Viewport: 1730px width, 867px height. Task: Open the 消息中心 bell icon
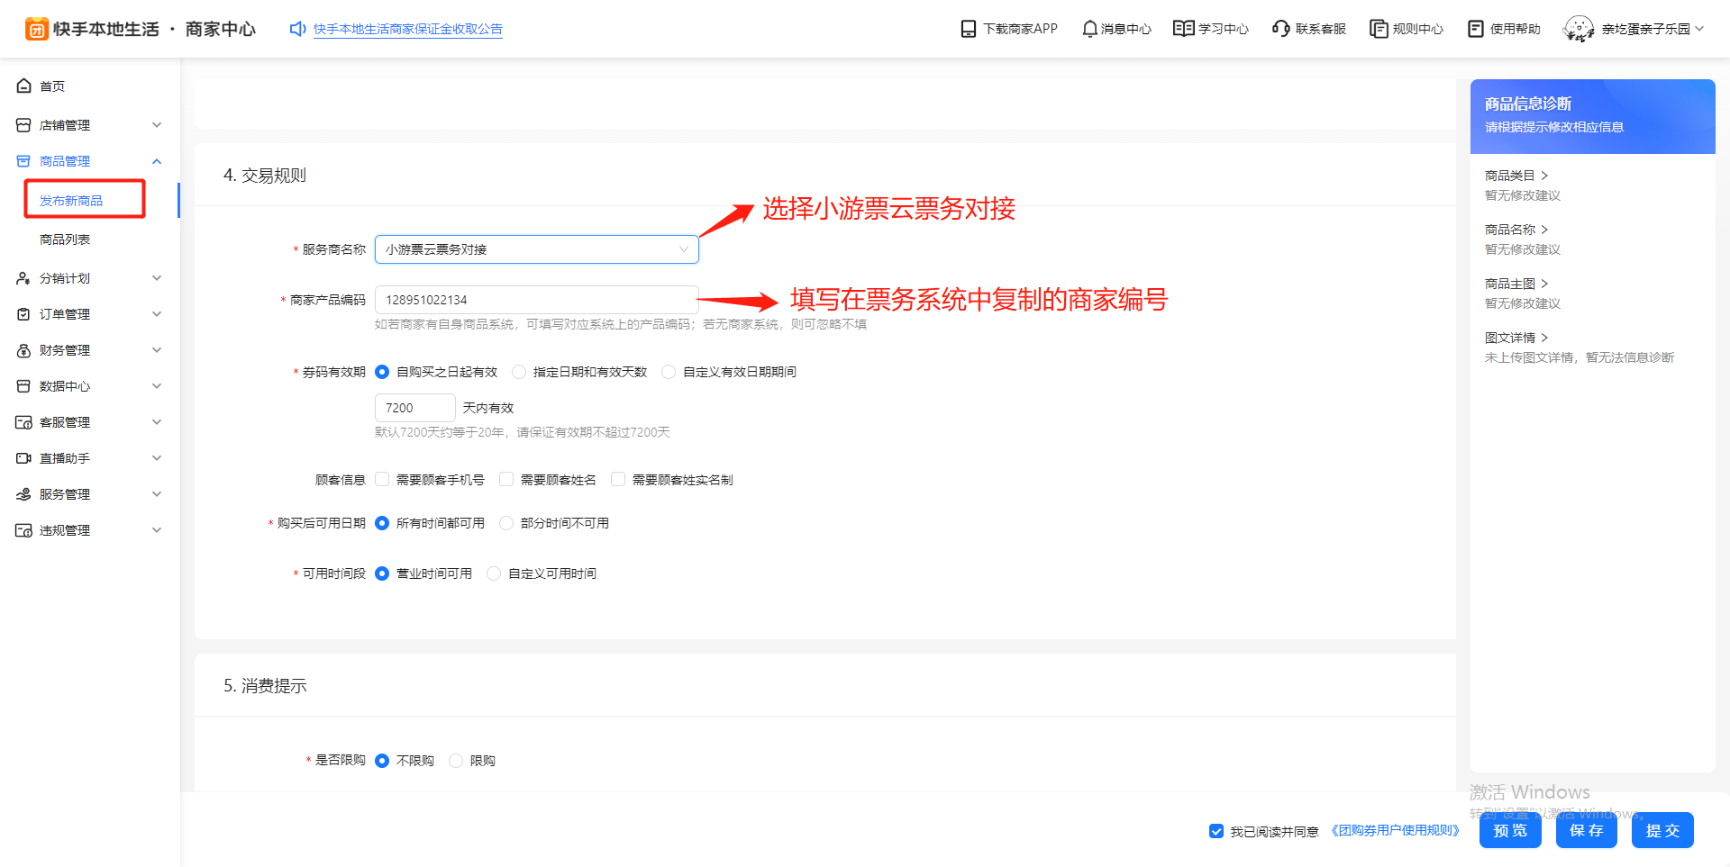[x=1089, y=29]
